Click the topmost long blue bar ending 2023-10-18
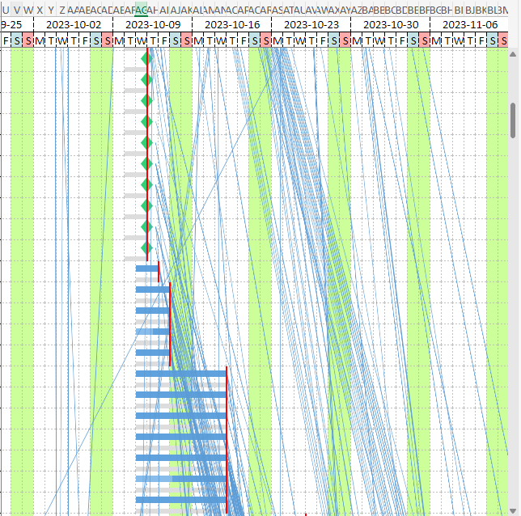This screenshot has width=521, height=516. pos(180,374)
